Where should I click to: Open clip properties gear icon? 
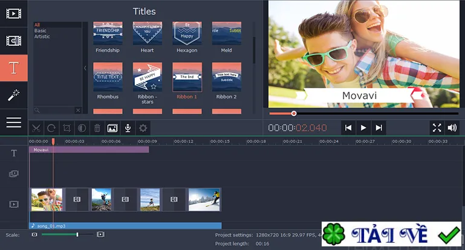click(143, 128)
